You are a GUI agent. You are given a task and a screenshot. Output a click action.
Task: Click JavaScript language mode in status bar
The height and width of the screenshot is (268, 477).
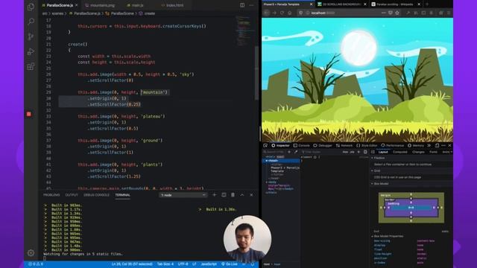click(x=209, y=264)
